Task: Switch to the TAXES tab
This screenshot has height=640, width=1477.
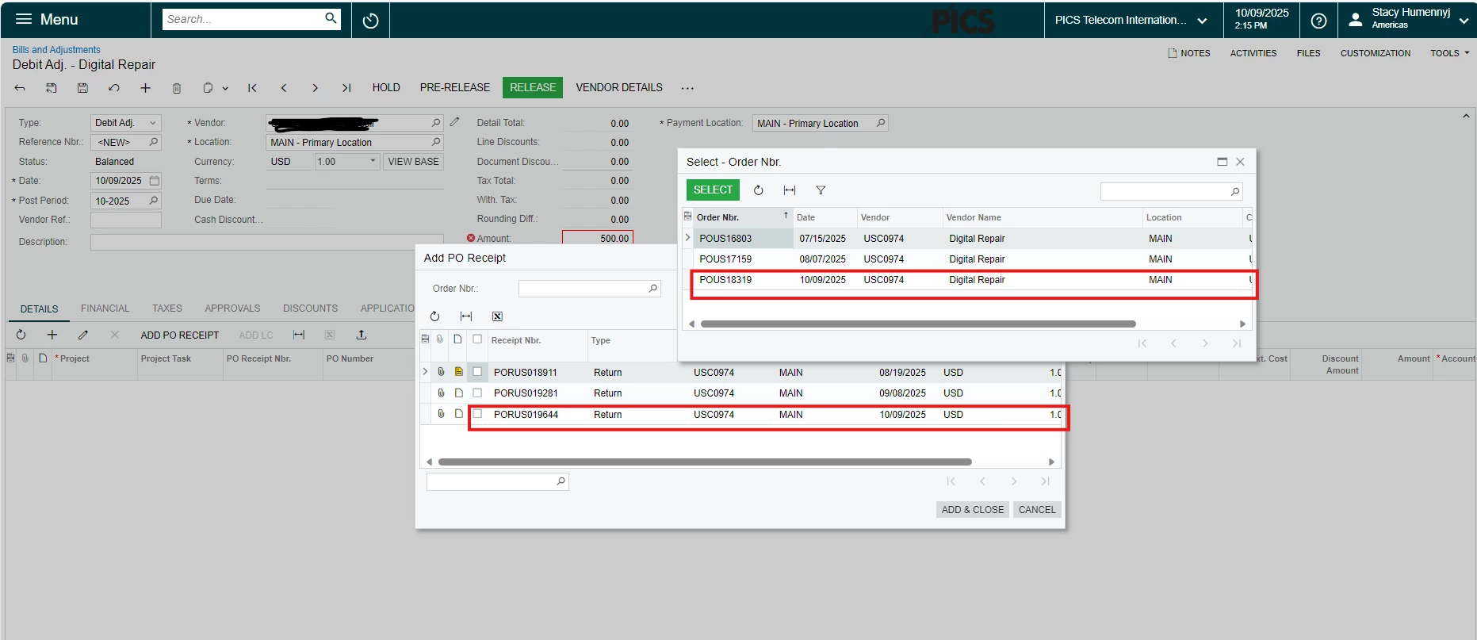Action: pyautogui.click(x=167, y=309)
